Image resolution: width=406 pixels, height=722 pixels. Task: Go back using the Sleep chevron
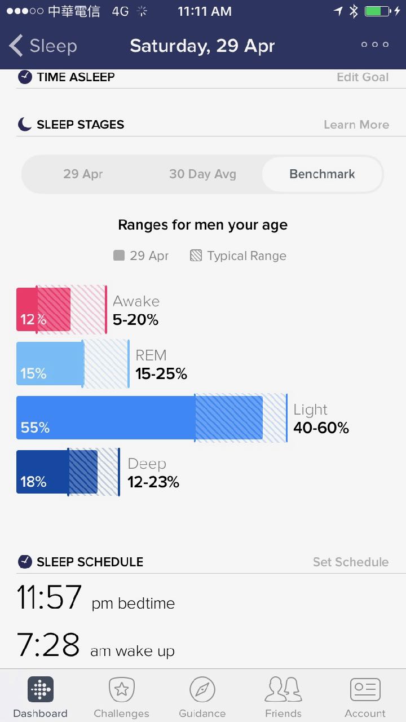point(17,46)
